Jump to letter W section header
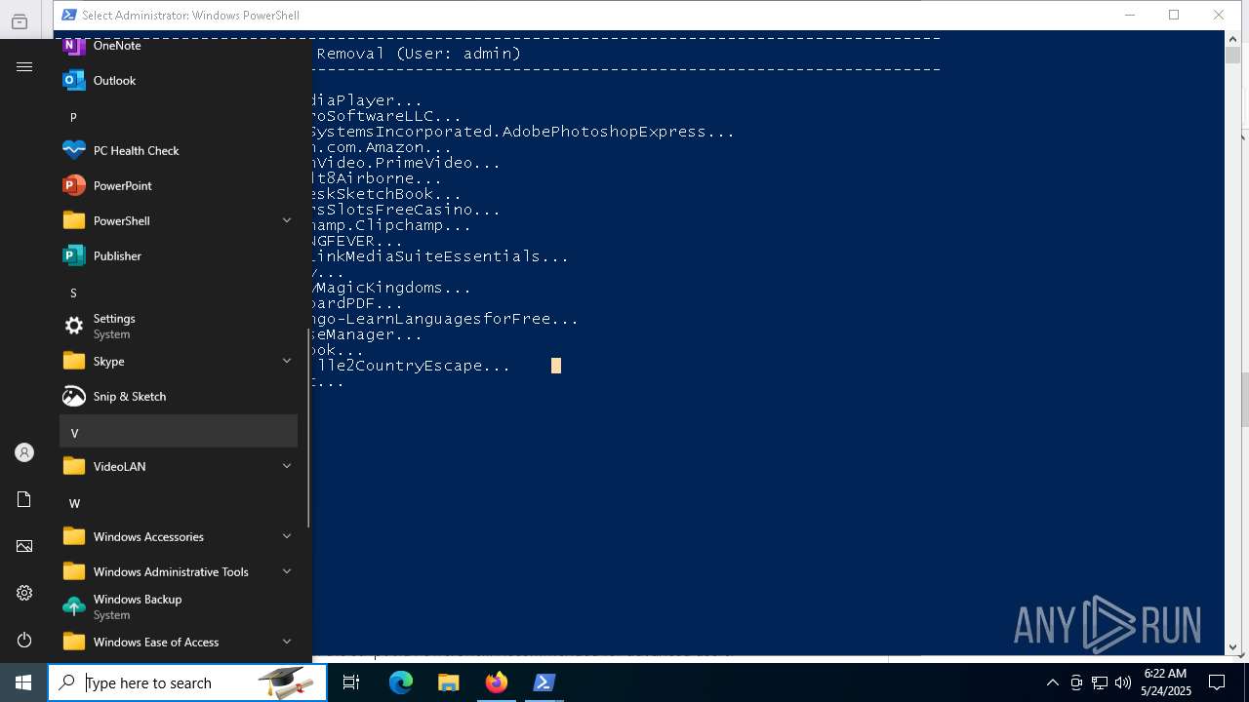Viewport: 1249px width, 702px height. tap(179, 503)
